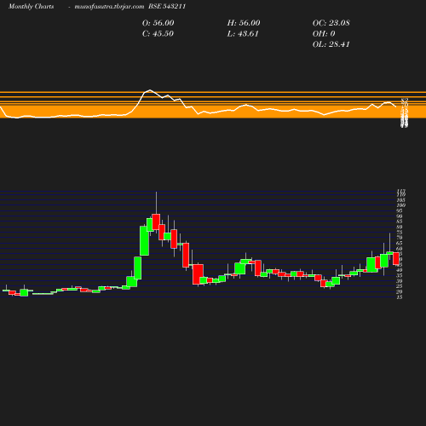This screenshot has width=426, height=426.
Task: Click the 'H: 56.00' high value
Action: 244,23
